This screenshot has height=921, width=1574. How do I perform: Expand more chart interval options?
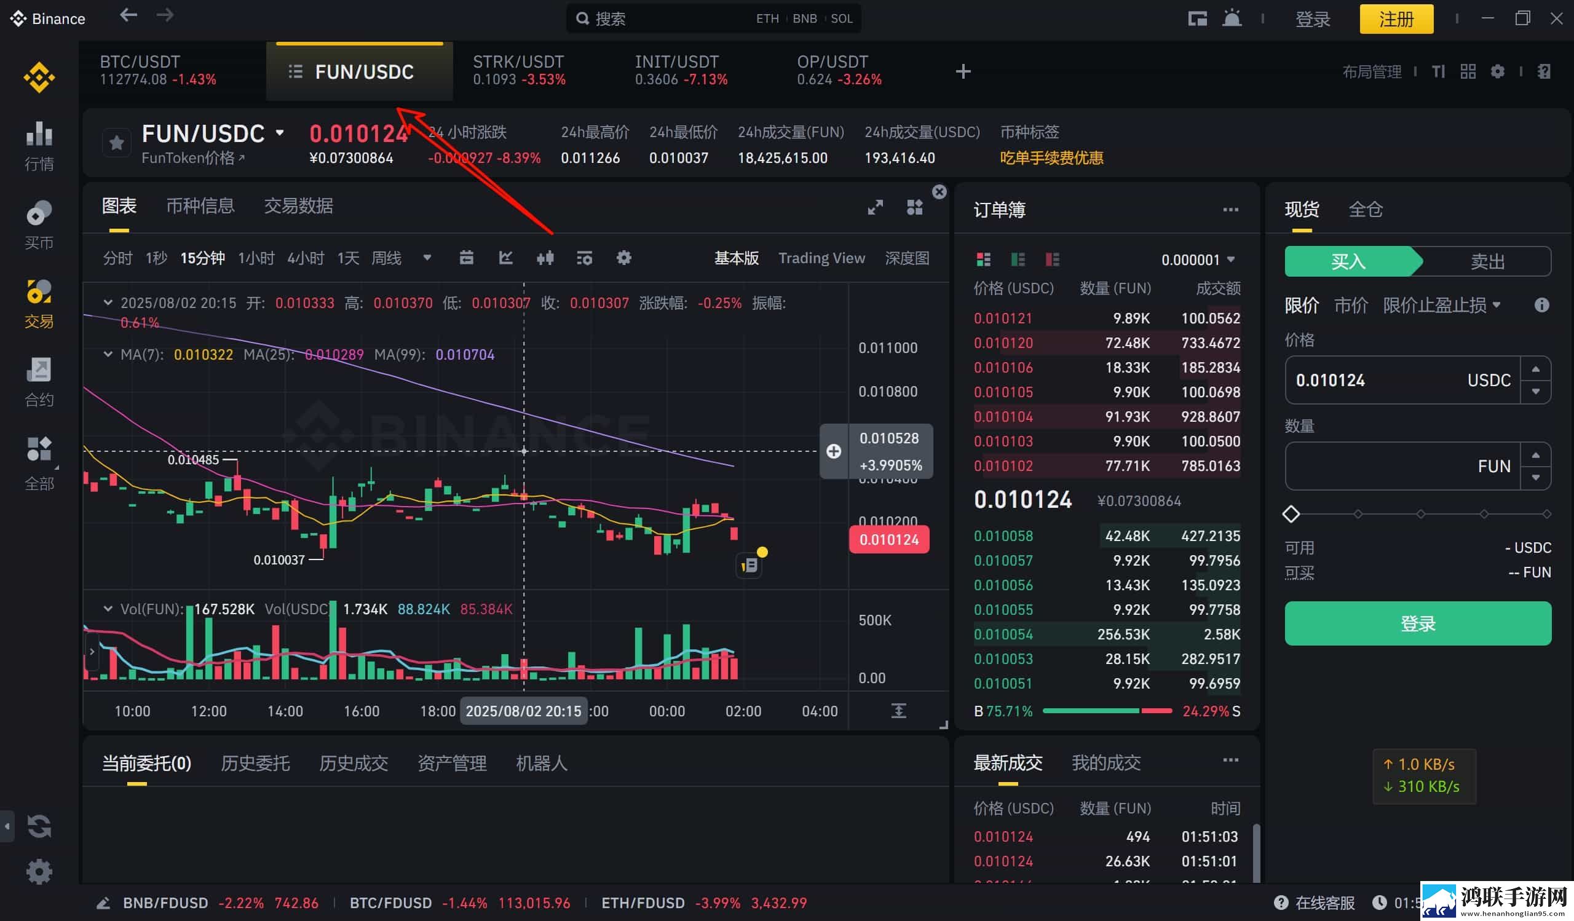point(427,257)
